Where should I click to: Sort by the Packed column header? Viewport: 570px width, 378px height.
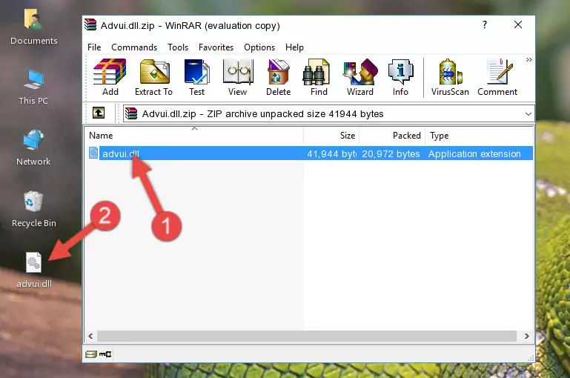(392, 136)
